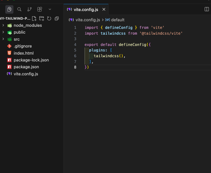Open the Extensions view icon
The height and width of the screenshot is (173, 211).
click(x=39, y=9)
